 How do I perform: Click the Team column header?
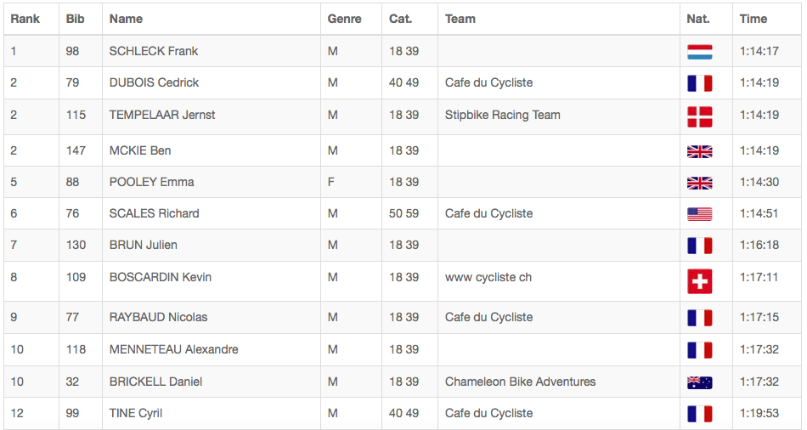pyautogui.click(x=460, y=19)
